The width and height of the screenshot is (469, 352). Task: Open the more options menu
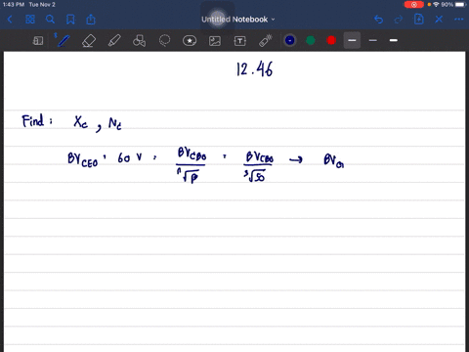tap(459, 20)
